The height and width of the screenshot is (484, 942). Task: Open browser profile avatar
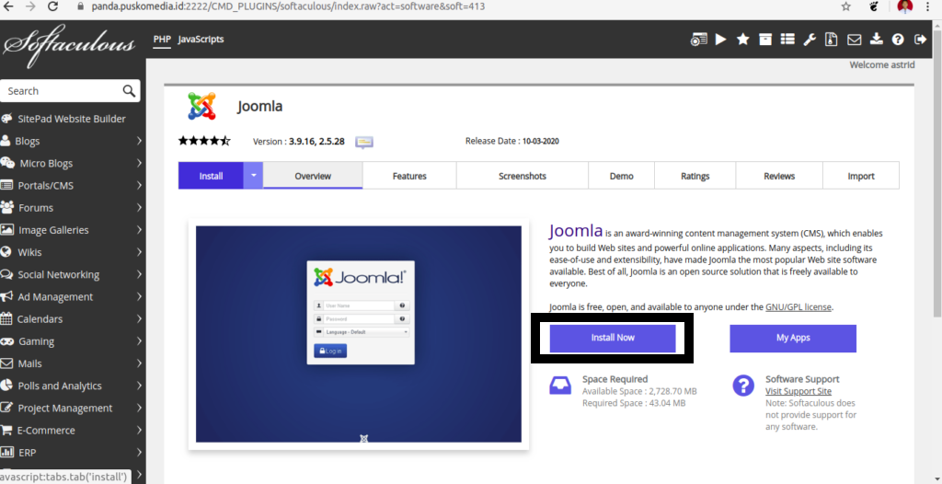pos(905,6)
